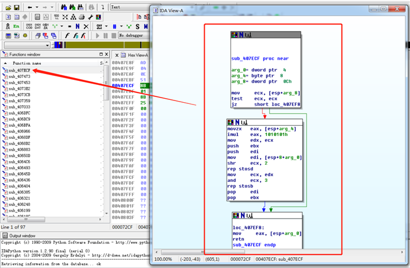This screenshot has height=268, width=410.
Task: Click the blue cascading windows icon
Action: tap(54, 36)
